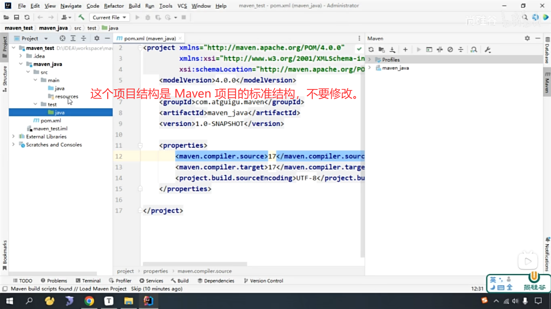
Task: Open Maven settings wrench icon
Action: [488, 50]
